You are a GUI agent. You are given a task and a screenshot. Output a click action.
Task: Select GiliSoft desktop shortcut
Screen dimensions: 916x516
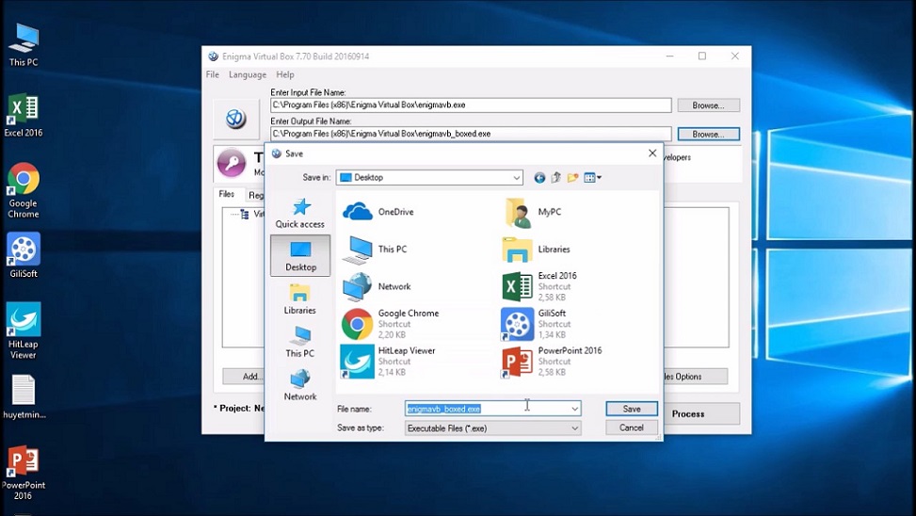coord(24,255)
